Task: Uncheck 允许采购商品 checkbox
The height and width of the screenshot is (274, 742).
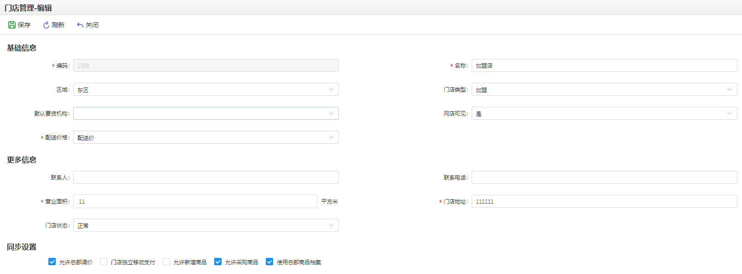Action: tap(218, 262)
